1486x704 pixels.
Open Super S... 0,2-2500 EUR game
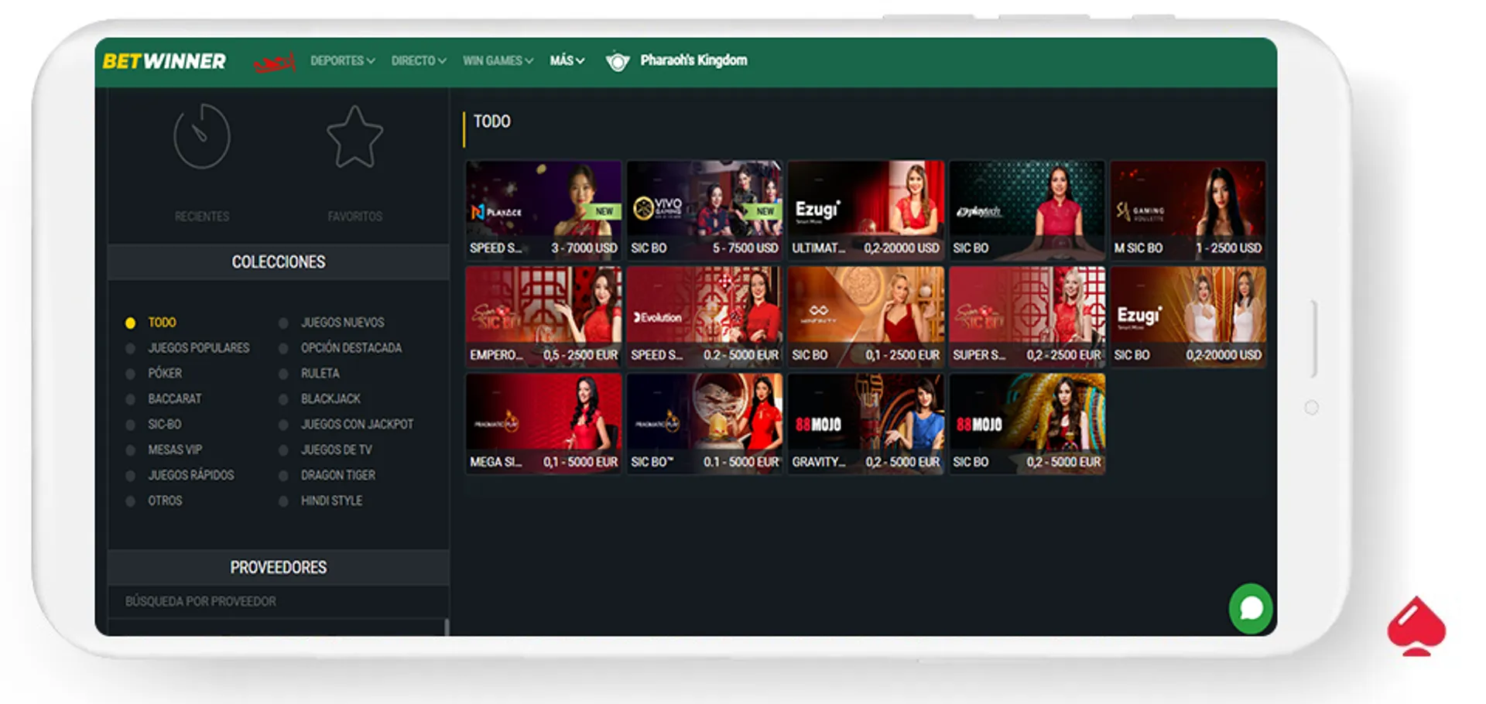[x=1026, y=316]
